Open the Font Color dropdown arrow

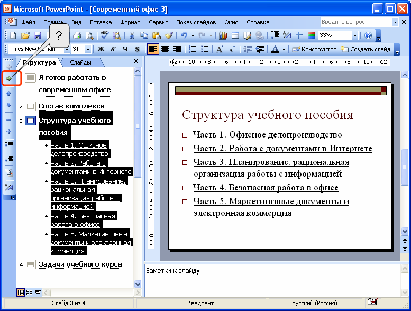point(284,49)
